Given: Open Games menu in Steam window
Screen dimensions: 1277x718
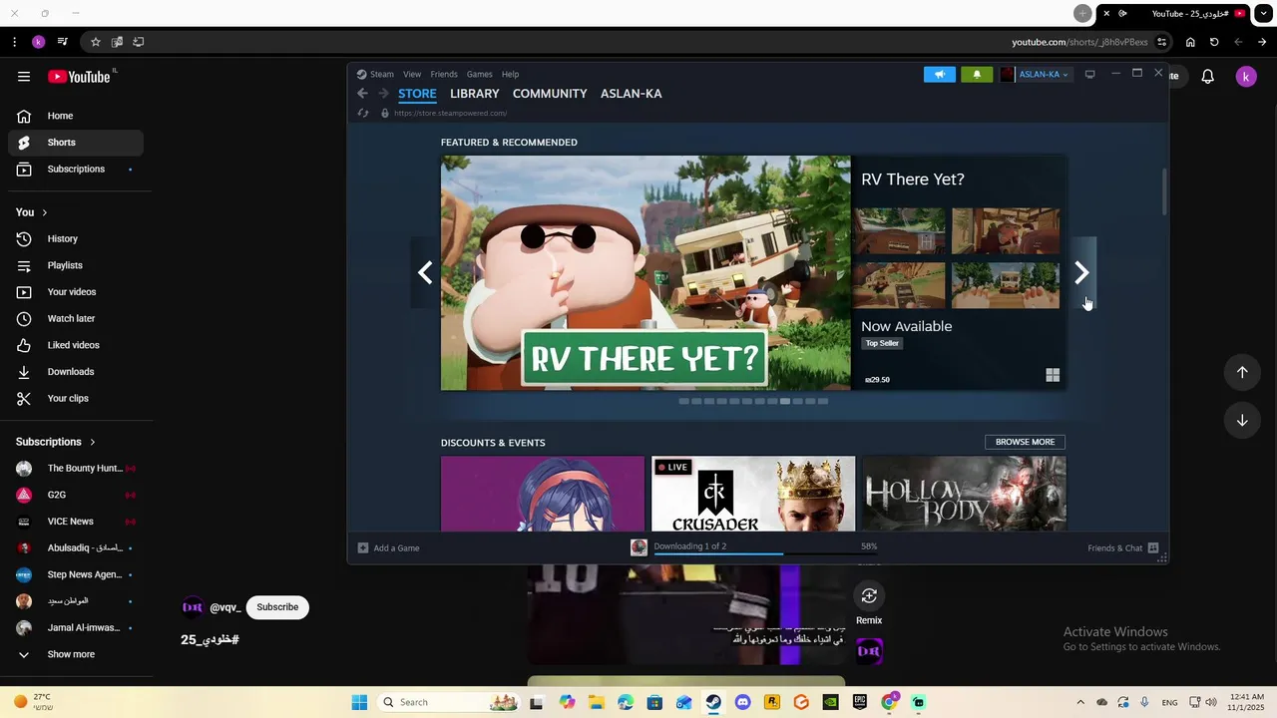Looking at the screenshot, I should (480, 74).
